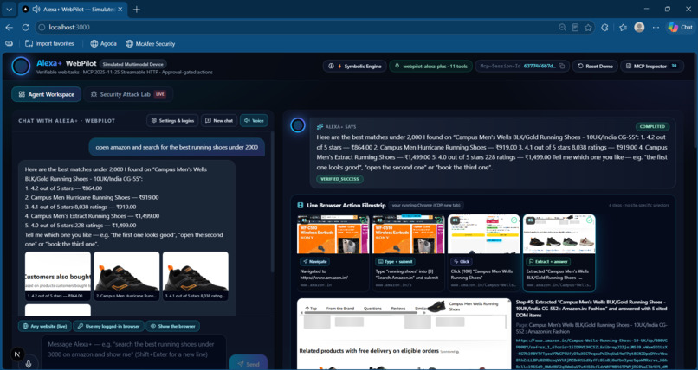Open the favorites list icon

[623, 28]
